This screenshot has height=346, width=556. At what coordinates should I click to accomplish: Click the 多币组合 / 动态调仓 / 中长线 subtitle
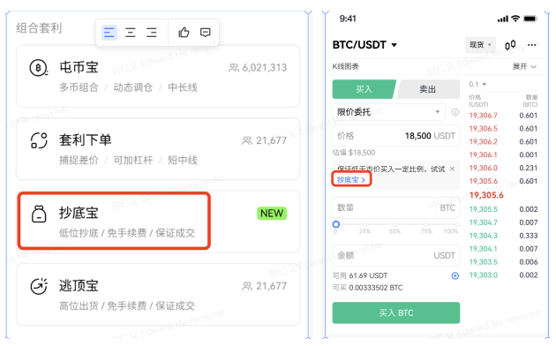pyautogui.click(x=128, y=87)
